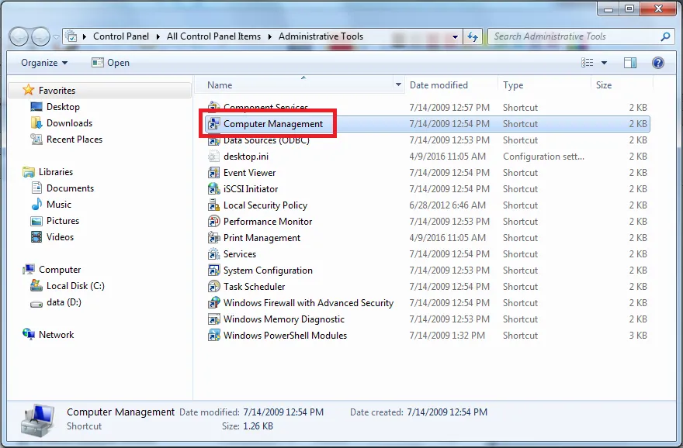Click the Event Viewer file name

point(249,173)
